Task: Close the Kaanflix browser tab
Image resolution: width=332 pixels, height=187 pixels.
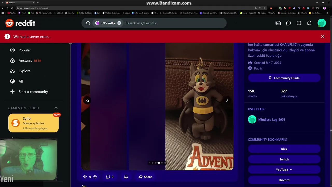Action: click(33, 3)
